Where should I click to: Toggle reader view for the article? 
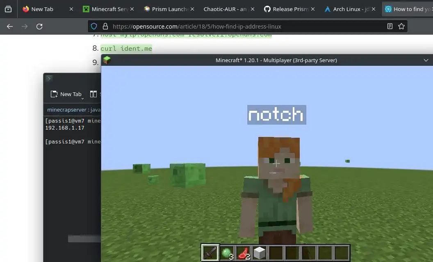point(390,27)
